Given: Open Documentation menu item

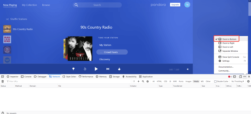Looking at the screenshot, I should point(231,67).
